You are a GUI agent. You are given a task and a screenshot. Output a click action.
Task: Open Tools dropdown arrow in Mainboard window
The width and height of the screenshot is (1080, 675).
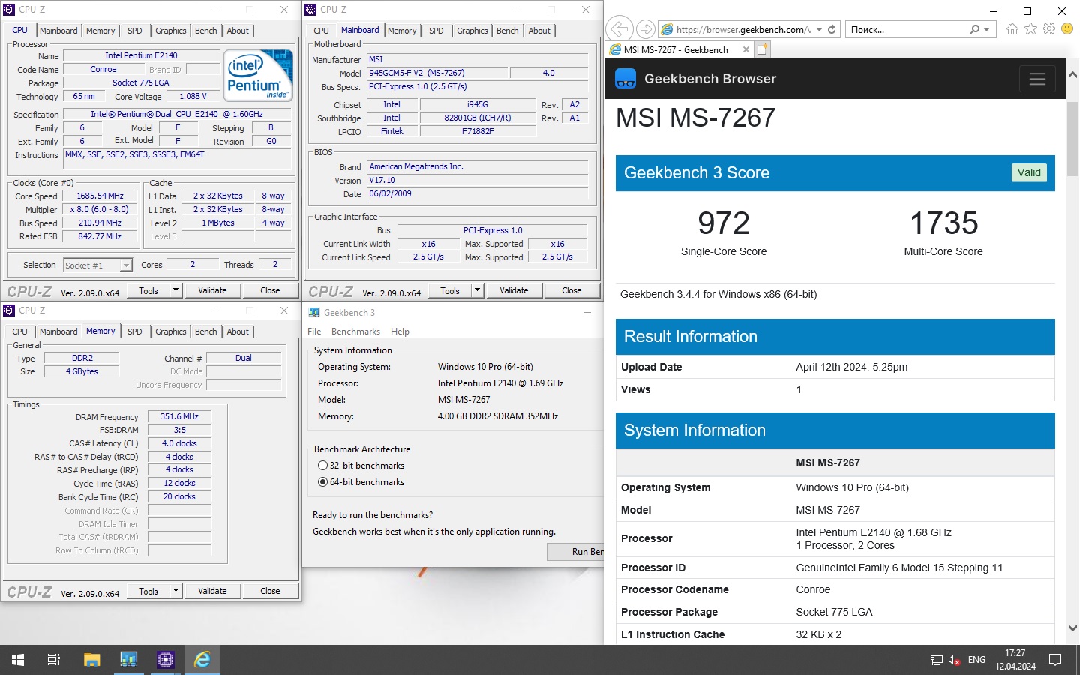[x=477, y=290]
